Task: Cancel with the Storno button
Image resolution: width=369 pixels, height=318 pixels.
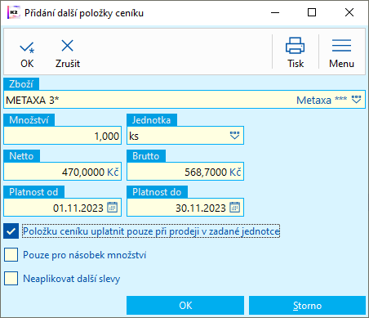Action: point(307,306)
